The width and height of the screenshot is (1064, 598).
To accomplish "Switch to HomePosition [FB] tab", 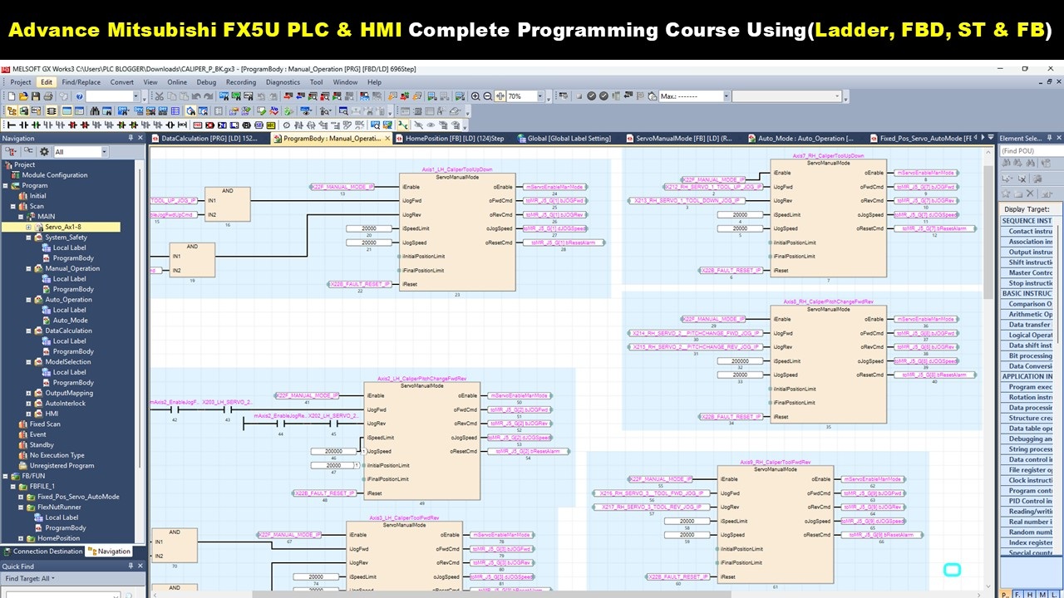I will (x=449, y=139).
